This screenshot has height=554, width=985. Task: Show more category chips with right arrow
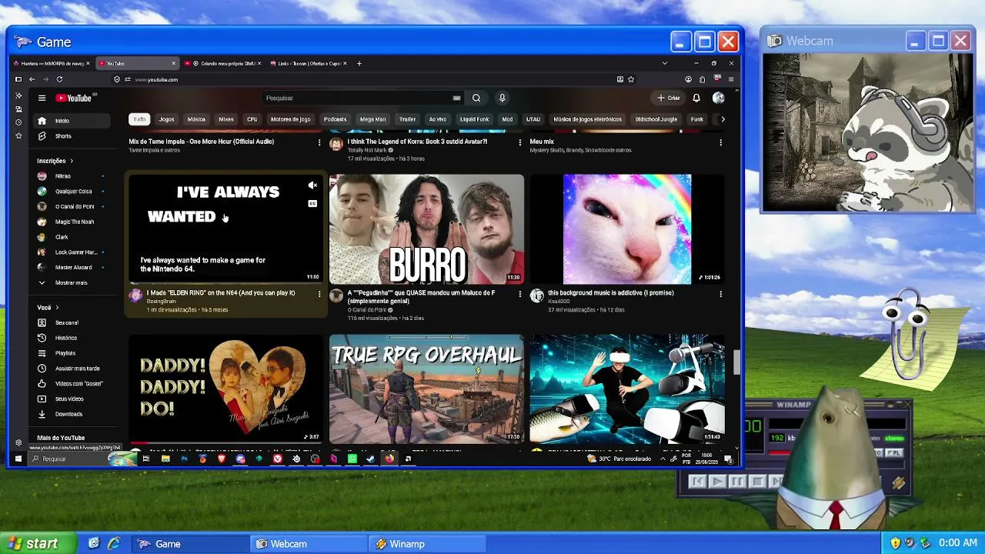click(x=722, y=119)
